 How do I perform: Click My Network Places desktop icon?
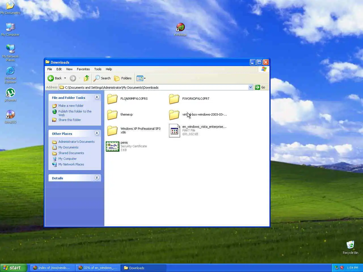click(x=10, y=49)
